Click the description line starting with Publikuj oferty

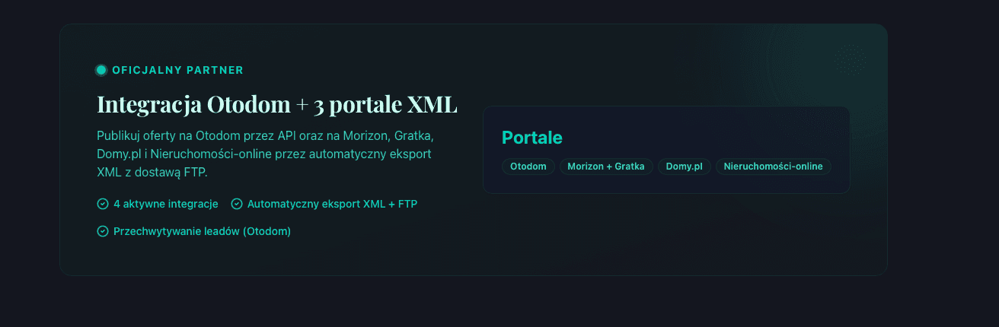click(265, 135)
